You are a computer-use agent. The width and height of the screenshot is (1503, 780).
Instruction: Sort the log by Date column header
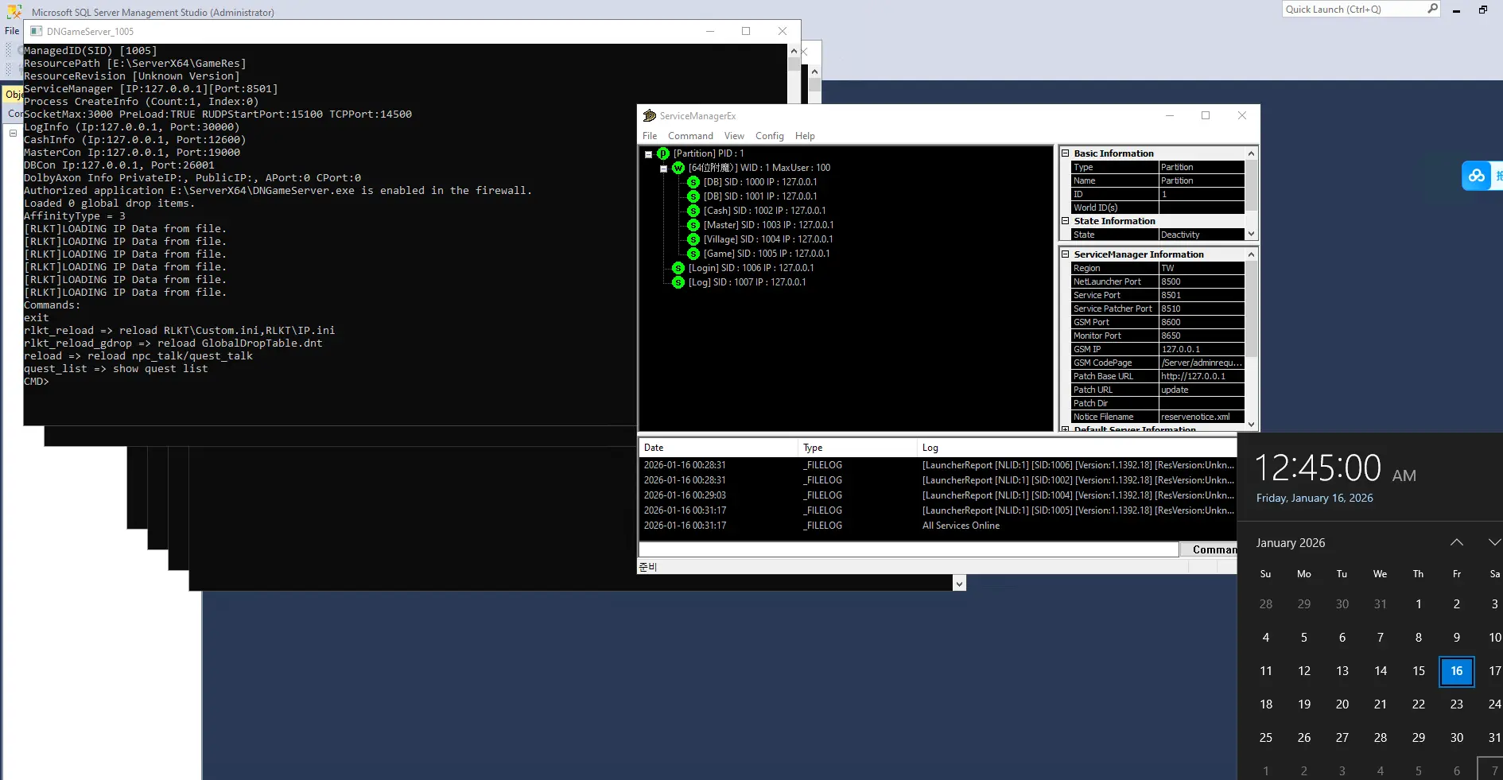click(718, 448)
